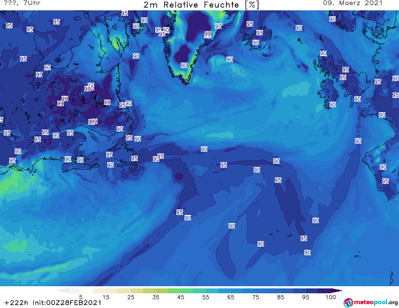Click the legend value "25"
The image size is (399, 308).
pos(131,297)
